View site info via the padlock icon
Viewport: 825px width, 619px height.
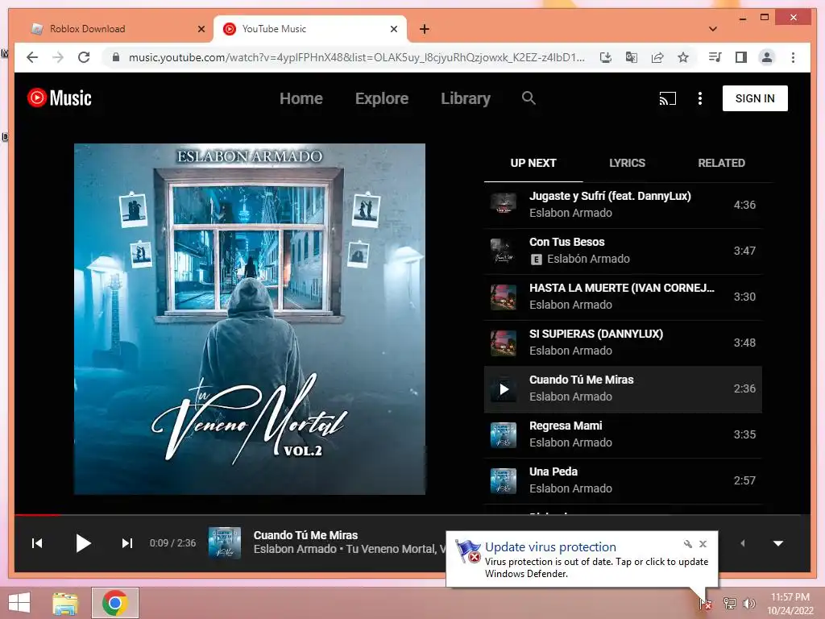pyautogui.click(x=116, y=57)
